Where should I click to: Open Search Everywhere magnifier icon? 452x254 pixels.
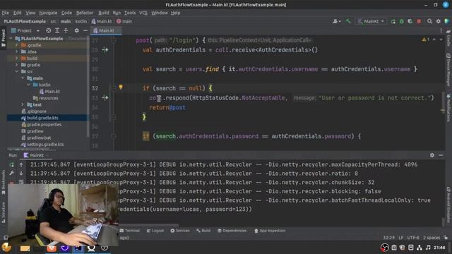pyautogui.click(x=429, y=21)
